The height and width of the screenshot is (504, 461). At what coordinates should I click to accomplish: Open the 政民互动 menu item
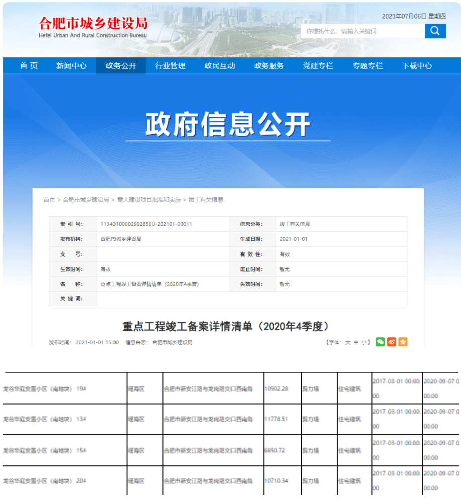[x=219, y=66]
